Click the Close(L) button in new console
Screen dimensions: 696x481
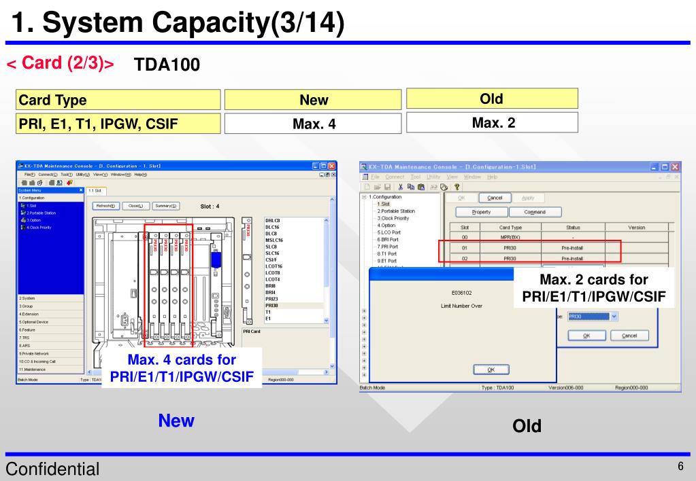point(136,206)
